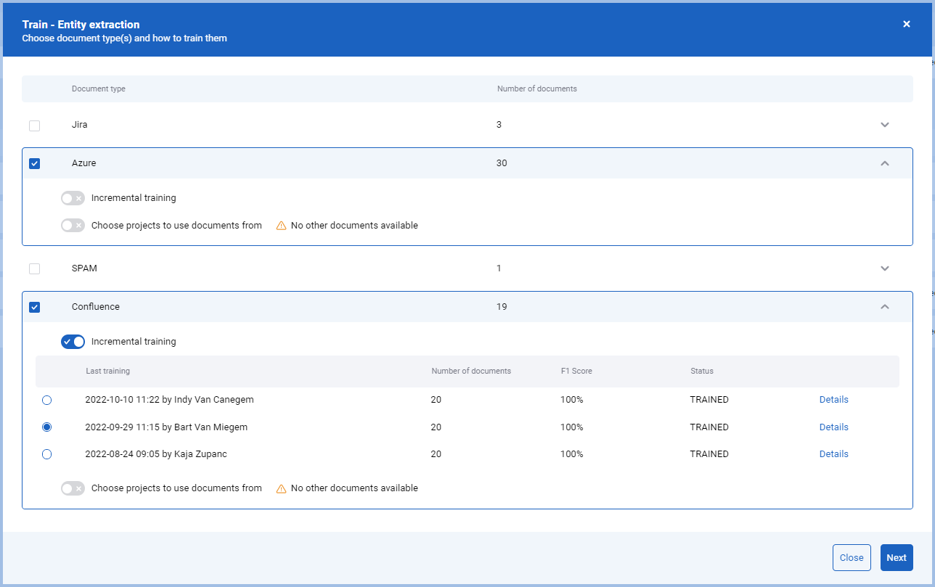Click the Close button in footer
This screenshot has height=587, width=935.
click(852, 557)
